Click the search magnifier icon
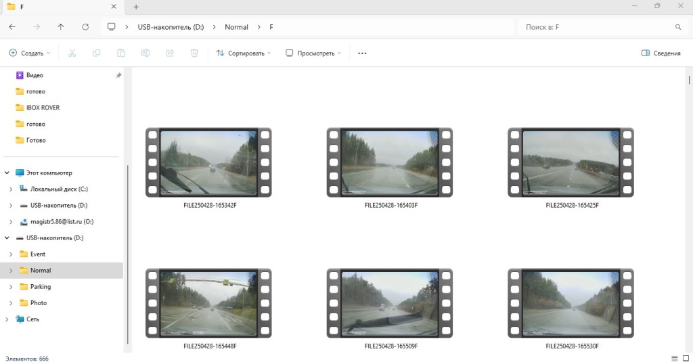The image size is (693, 364). pyautogui.click(x=678, y=27)
